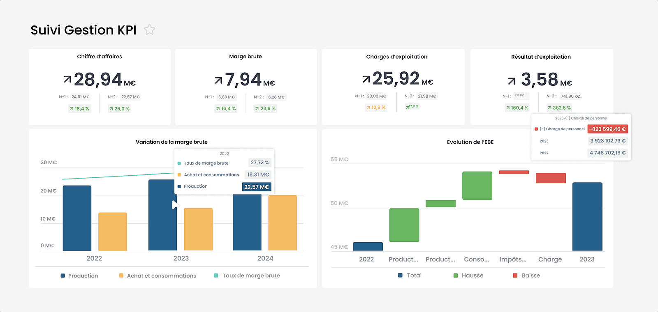Toggle the Total series in EBE legend
This screenshot has height=312, width=658.
pos(410,275)
